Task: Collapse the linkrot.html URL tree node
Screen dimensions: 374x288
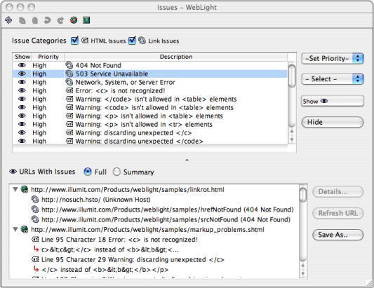Action: click(x=15, y=190)
